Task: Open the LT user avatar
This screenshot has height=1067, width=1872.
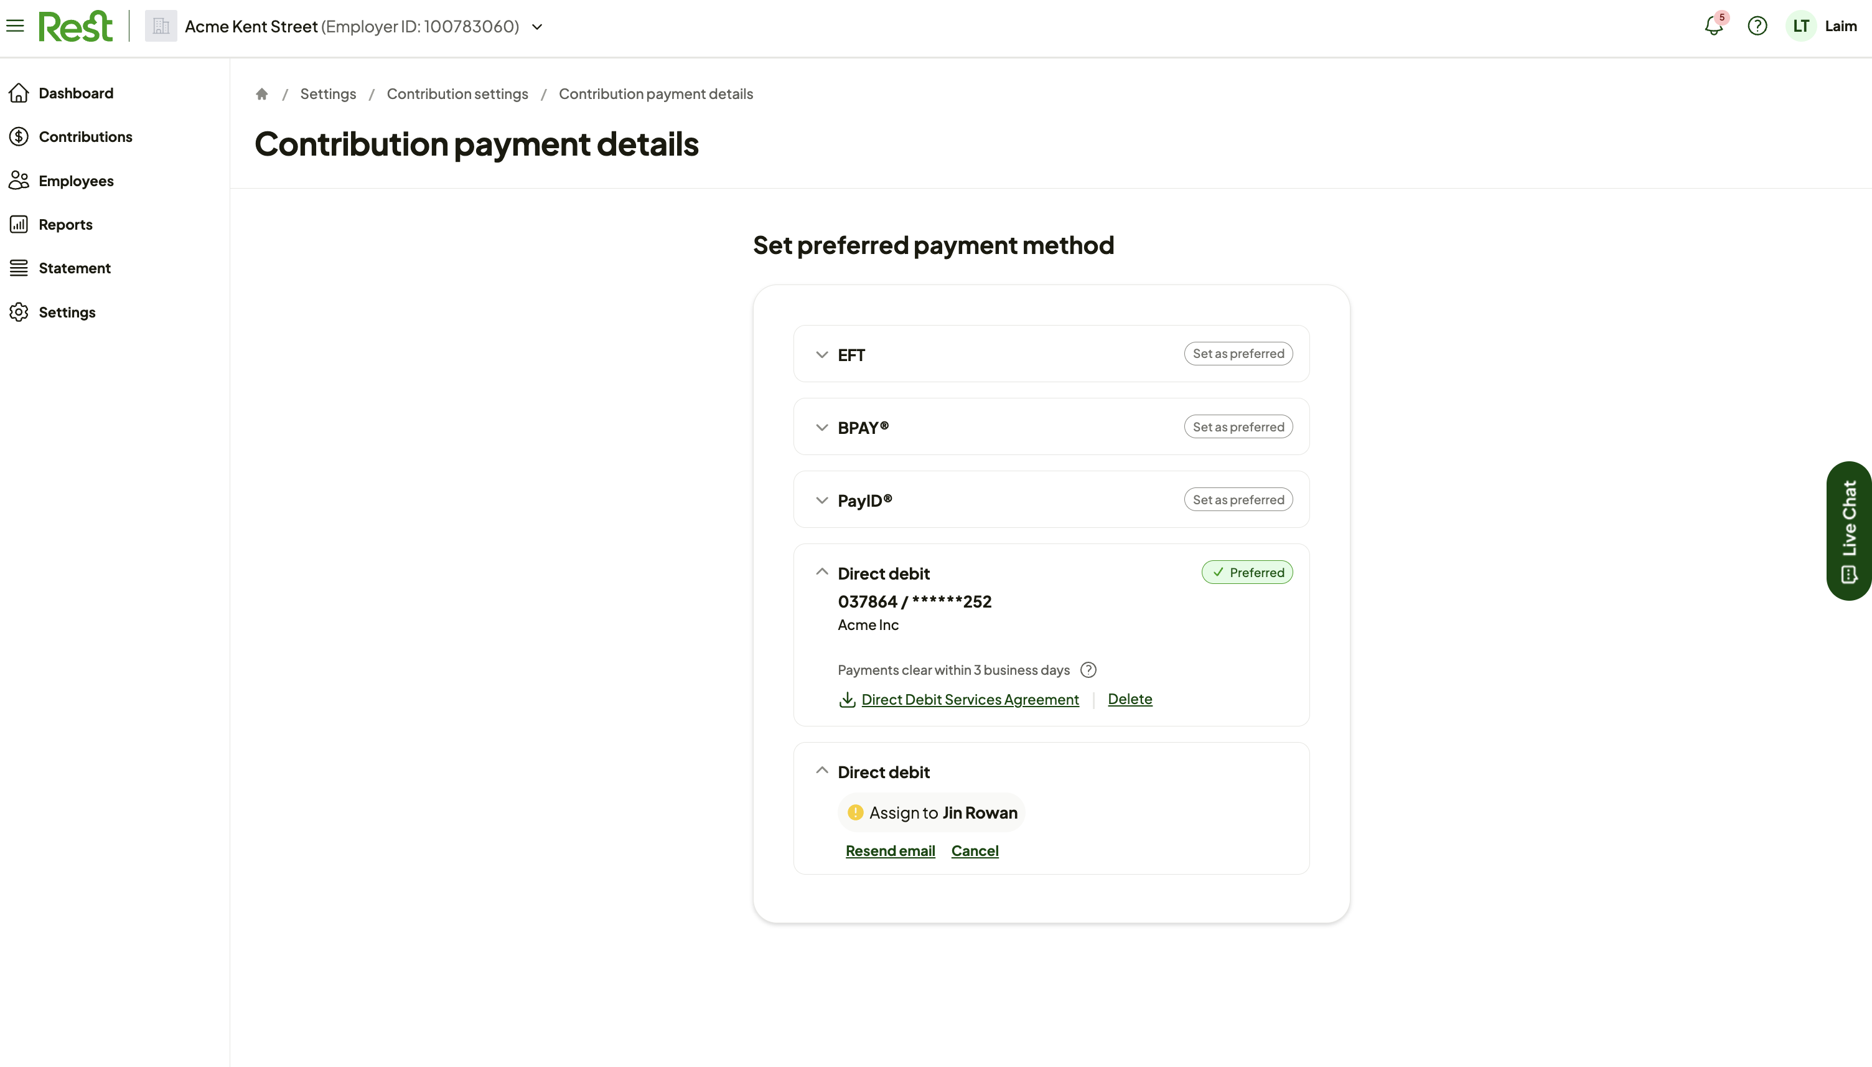Action: [x=1801, y=26]
